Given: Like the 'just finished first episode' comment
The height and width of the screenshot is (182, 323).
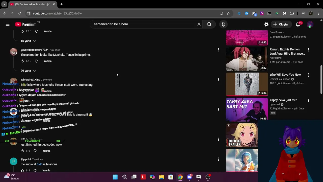Looking at the screenshot, I should click(x=22, y=151).
